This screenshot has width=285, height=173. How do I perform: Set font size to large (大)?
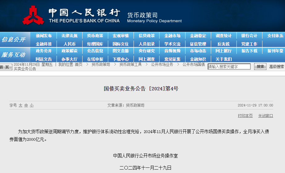point(20,106)
